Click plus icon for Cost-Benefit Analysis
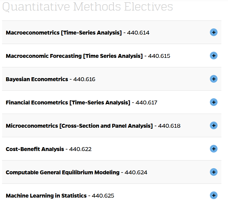228x205 pixels. (214, 149)
